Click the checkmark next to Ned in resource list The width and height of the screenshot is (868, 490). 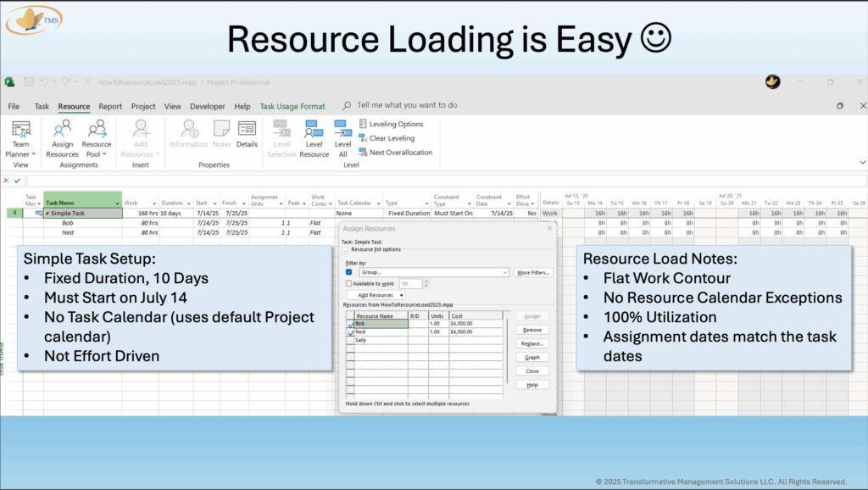pyautogui.click(x=350, y=332)
